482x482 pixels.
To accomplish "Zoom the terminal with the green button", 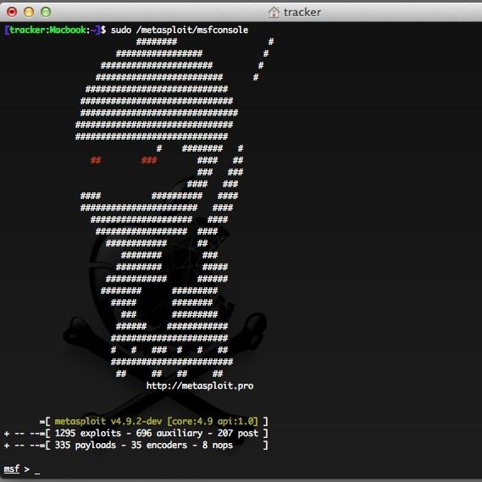I will tap(46, 12).
